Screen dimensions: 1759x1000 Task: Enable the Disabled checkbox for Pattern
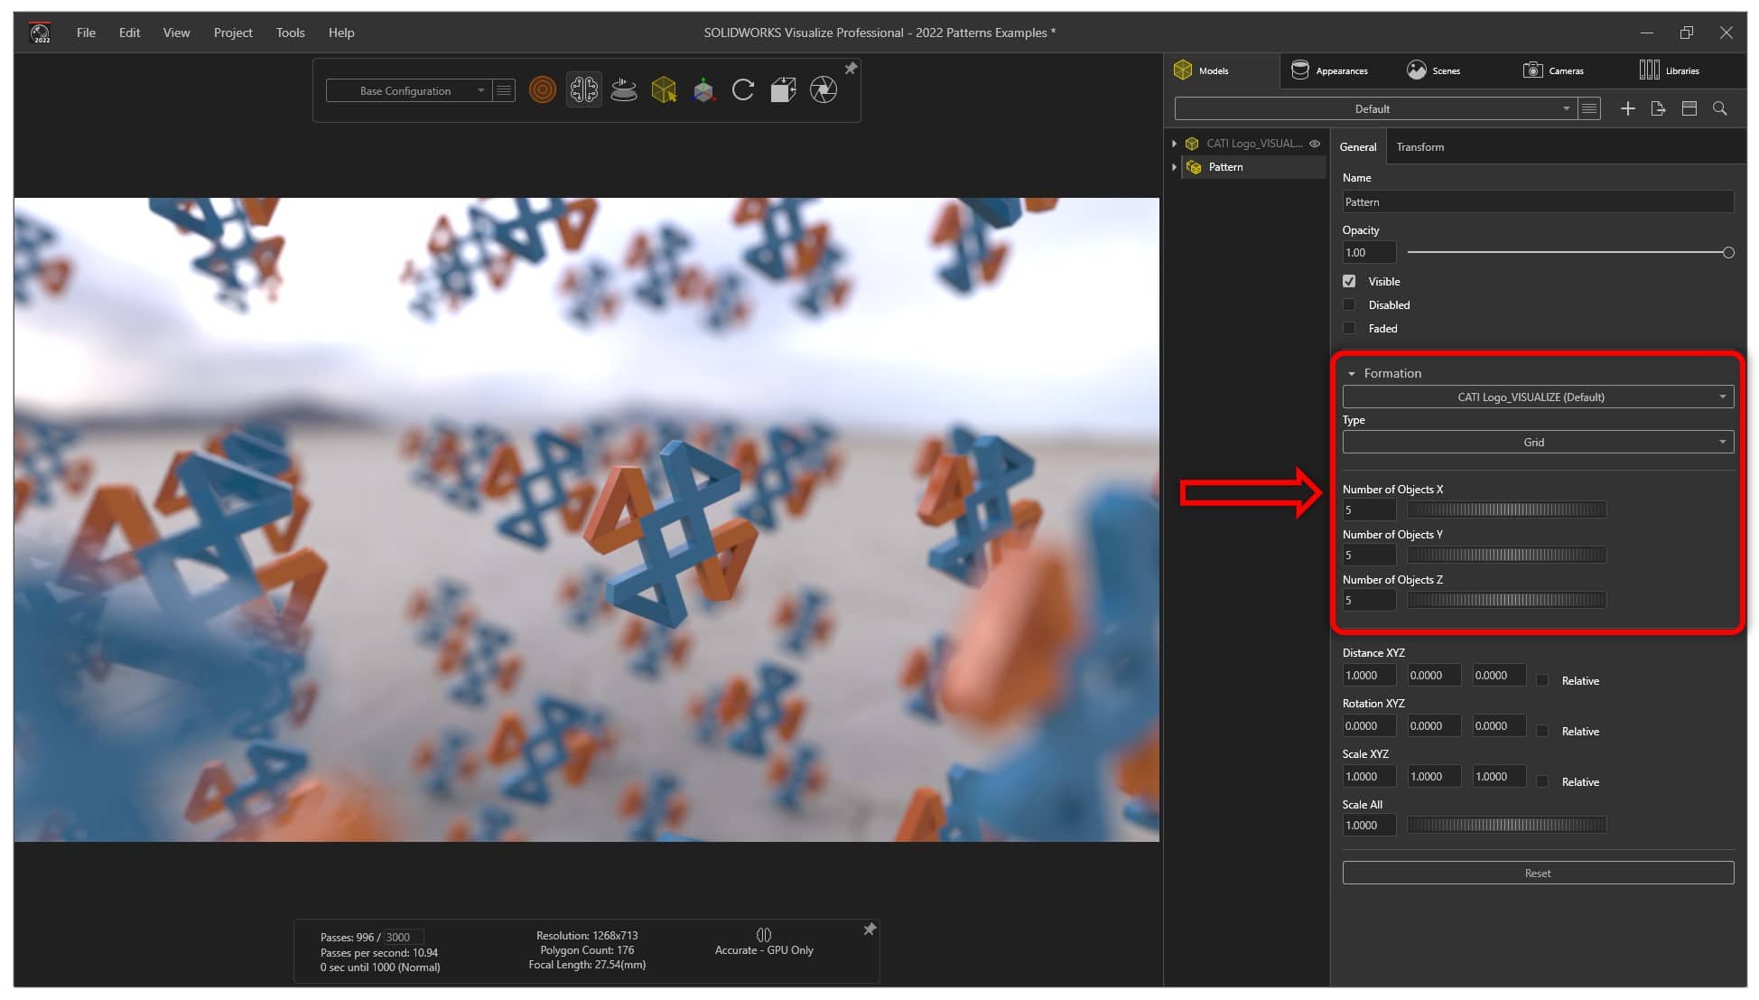(1349, 304)
